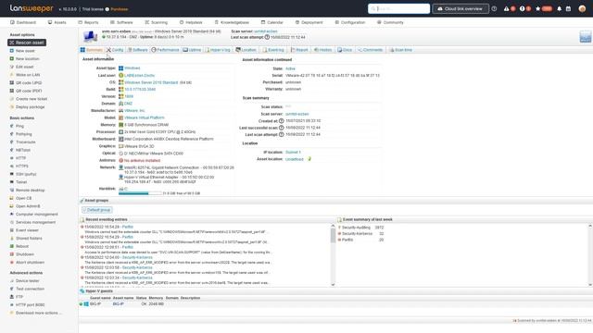Image resolution: width=593 pixels, height=333 pixels.
Task: Open Event viewer action
Action: point(27,230)
